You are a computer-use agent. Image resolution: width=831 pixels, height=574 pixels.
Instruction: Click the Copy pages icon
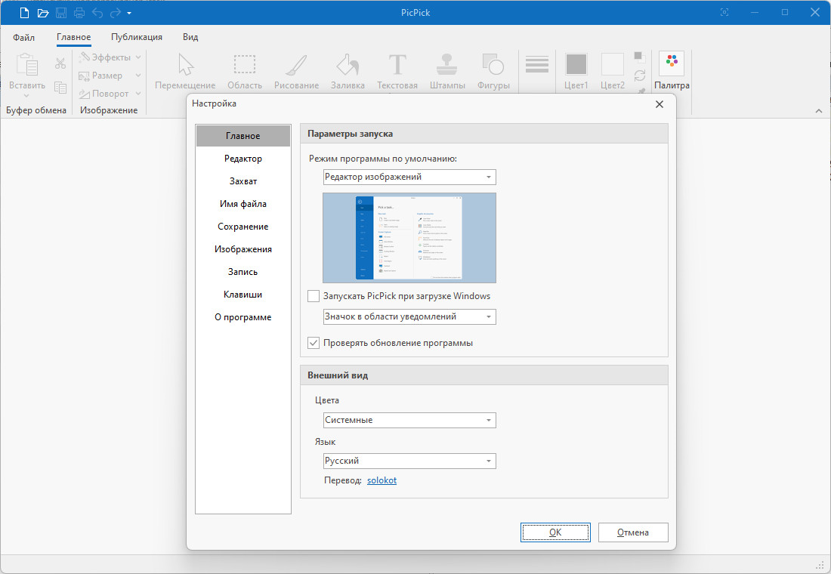point(60,87)
